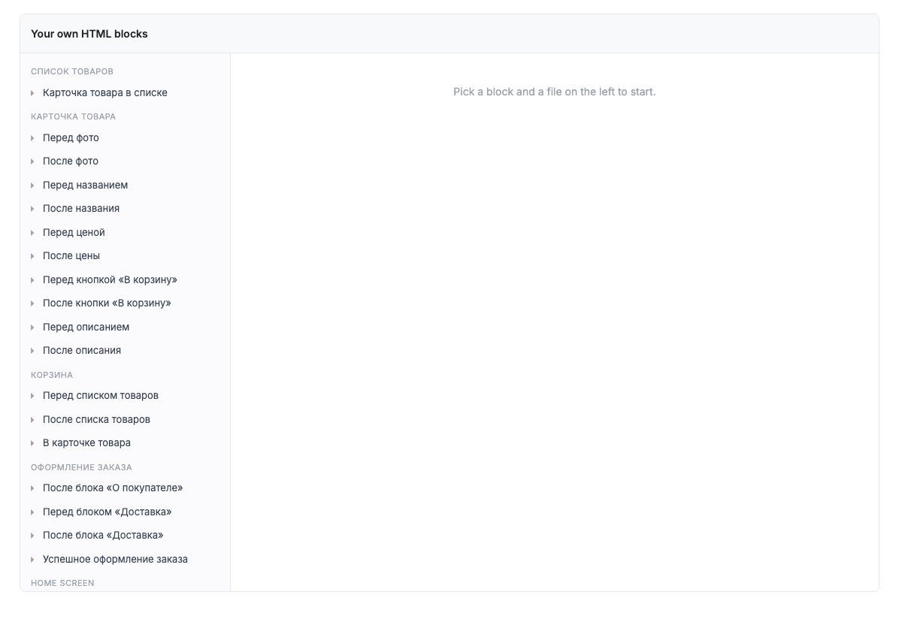899x637 pixels.
Task: Select the После цены block
Action: coord(71,256)
